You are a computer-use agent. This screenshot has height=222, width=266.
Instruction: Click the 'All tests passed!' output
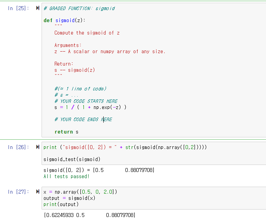pos(66,177)
